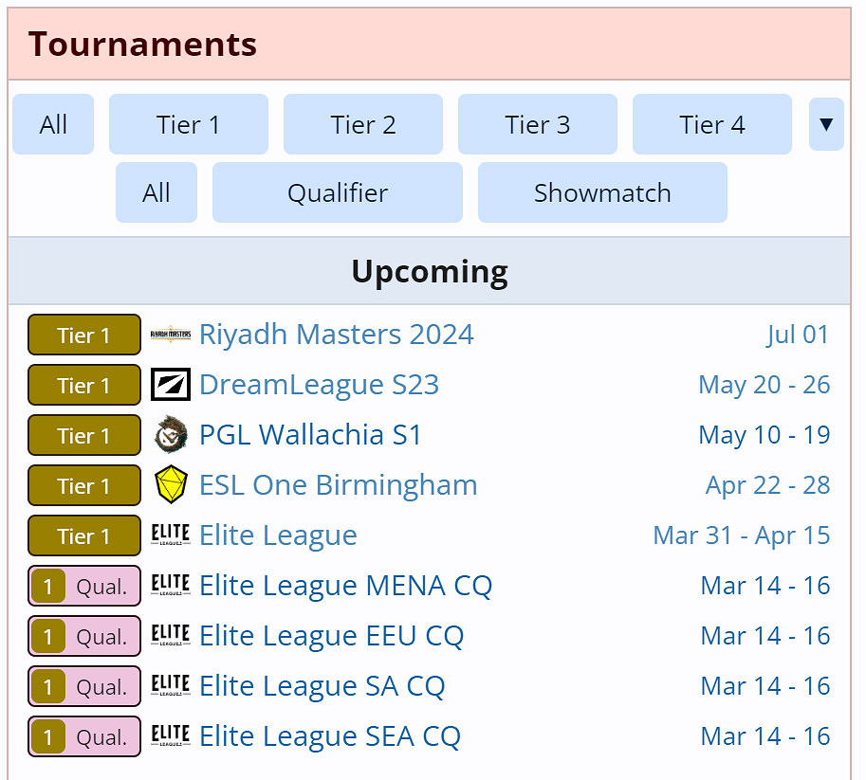Screen dimensions: 866x780
Task: Click the DreamLeague S23 logo icon
Action: click(171, 385)
